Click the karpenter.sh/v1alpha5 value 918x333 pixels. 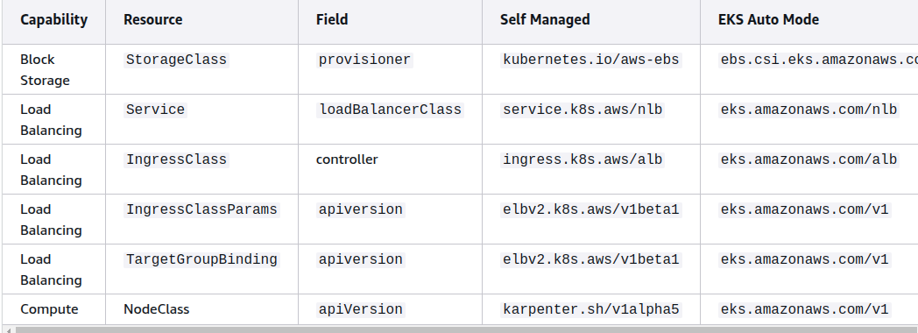[590, 309]
